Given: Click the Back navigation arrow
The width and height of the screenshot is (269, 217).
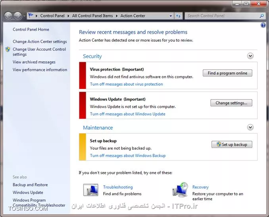Looking at the screenshot, I should click(x=8, y=16).
